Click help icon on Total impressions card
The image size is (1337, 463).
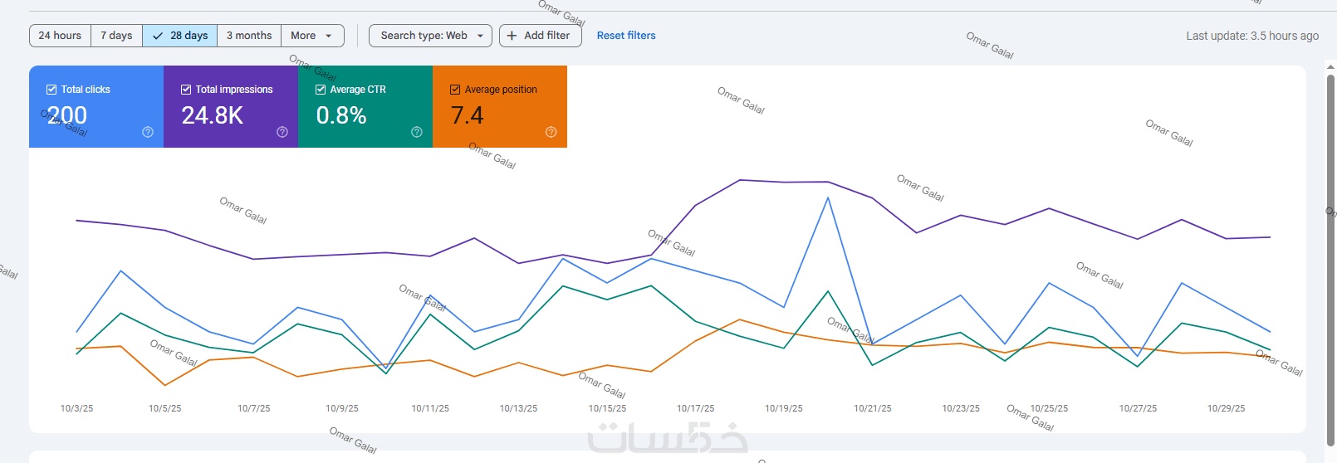[x=282, y=132]
